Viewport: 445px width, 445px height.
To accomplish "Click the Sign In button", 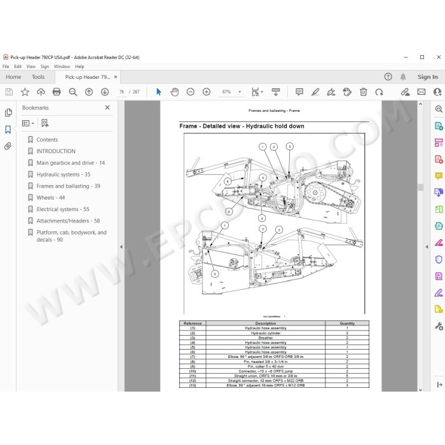I will coord(427,77).
